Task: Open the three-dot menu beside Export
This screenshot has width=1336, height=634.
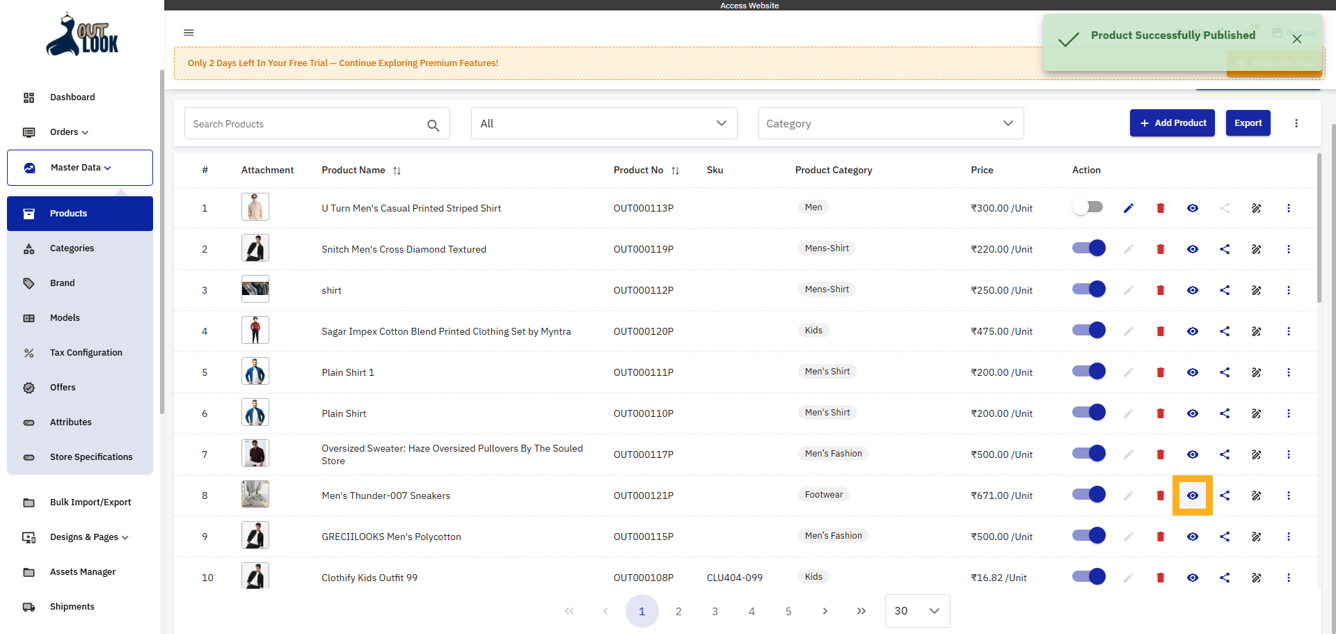Action: pos(1296,123)
